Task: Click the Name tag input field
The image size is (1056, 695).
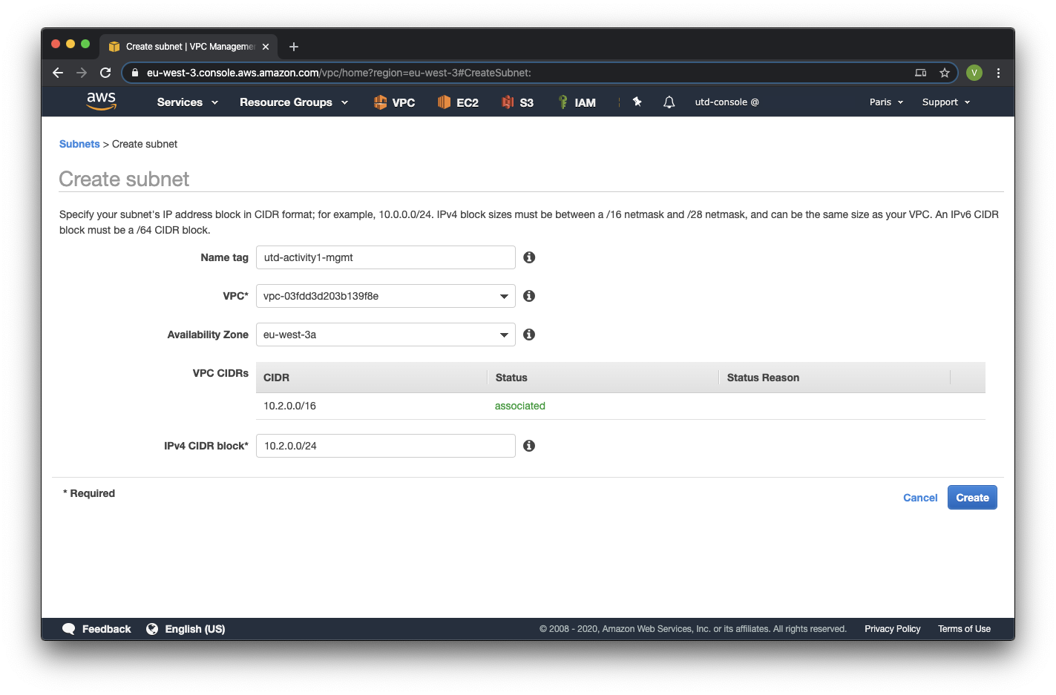Action: point(386,257)
